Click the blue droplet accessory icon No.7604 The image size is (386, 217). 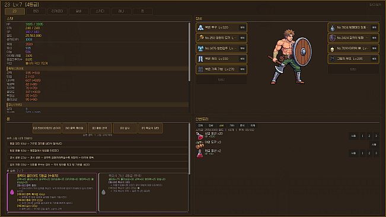tap(332, 27)
